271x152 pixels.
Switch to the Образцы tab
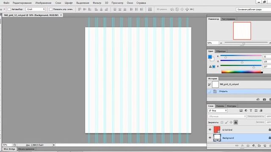pyautogui.click(x=221, y=51)
